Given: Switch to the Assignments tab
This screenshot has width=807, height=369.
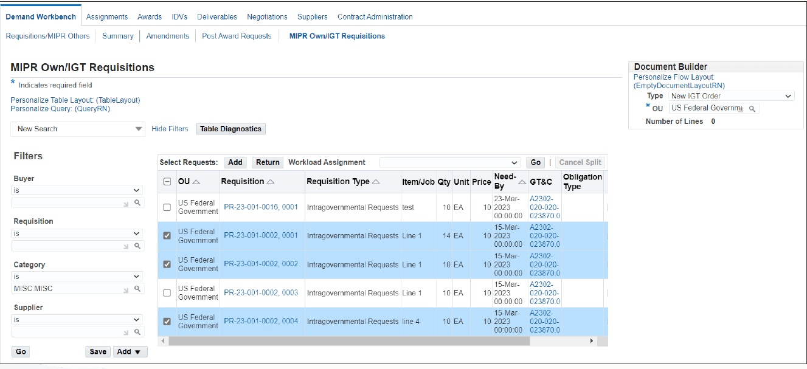Looking at the screenshot, I should click(x=107, y=17).
